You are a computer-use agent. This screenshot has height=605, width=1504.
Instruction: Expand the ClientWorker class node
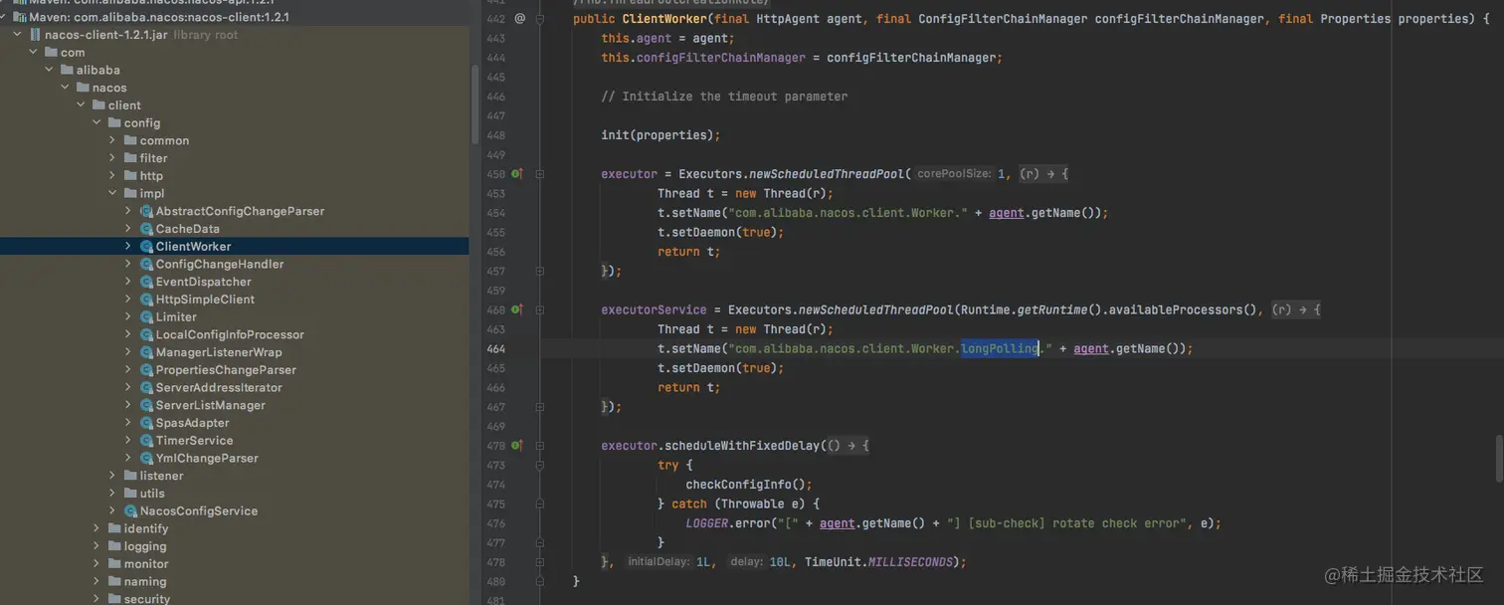tap(128, 246)
